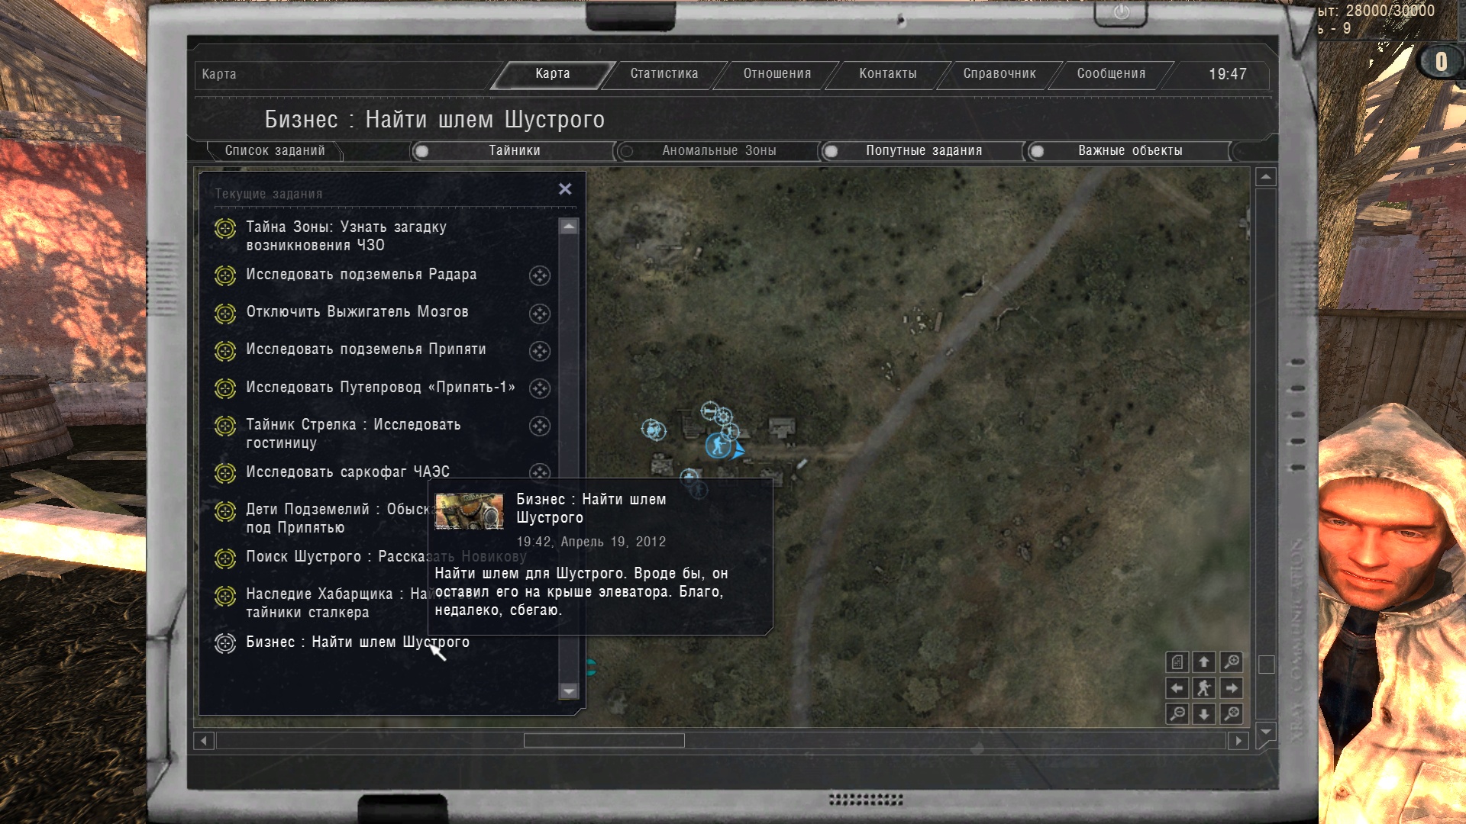Click map horizontal scrollbar left arrow
1466x824 pixels.
(204, 741)
